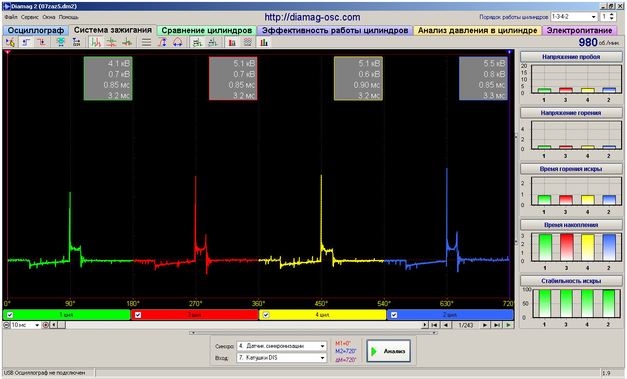Toggle cylinder 1 checkbox on green bar

(10, 315)
